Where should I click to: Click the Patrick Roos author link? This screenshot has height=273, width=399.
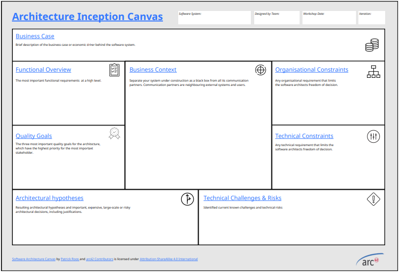click(70, 259)
